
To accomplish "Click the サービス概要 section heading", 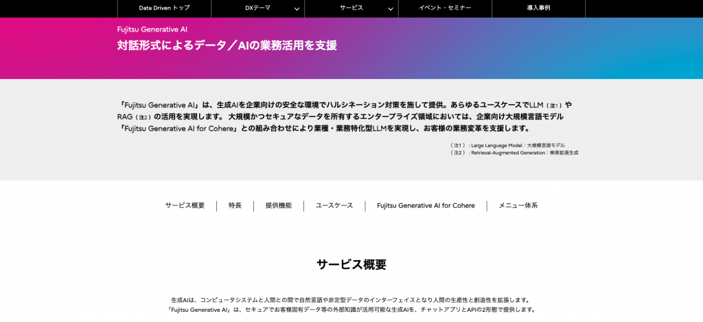I will [x=351, y=264].
